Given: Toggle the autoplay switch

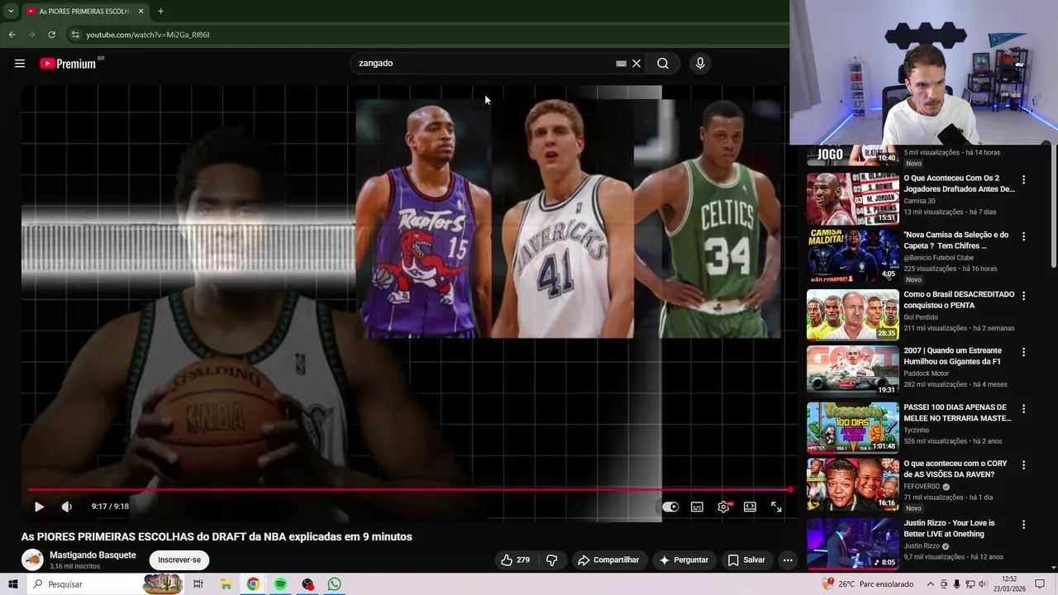Looking at the screenshot, I should [670, 507].
